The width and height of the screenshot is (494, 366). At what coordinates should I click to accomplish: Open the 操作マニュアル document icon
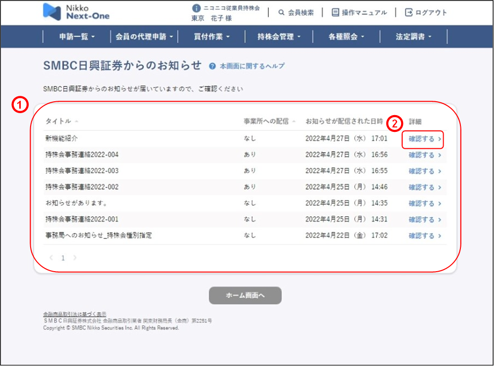pyautogui.click(x=335, y=13)
